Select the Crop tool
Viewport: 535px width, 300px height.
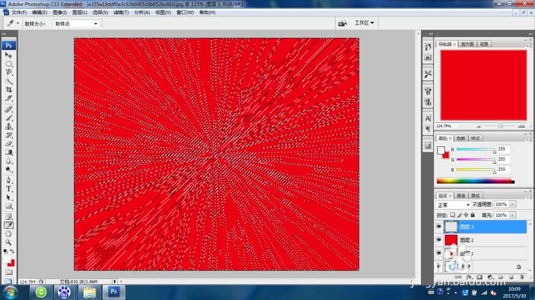[9, 90]
